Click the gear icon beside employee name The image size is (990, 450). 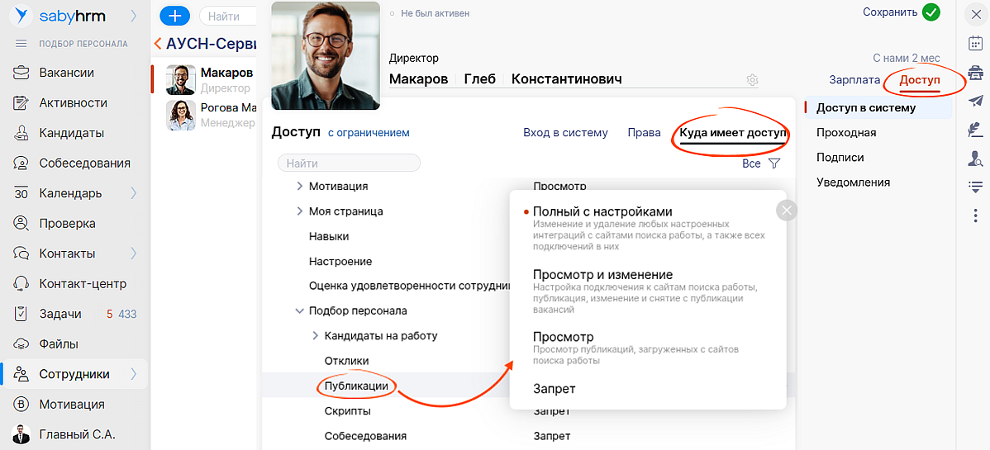click(752, 80)
